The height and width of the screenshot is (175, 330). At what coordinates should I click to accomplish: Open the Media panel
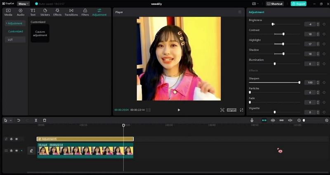click(8, 12)
